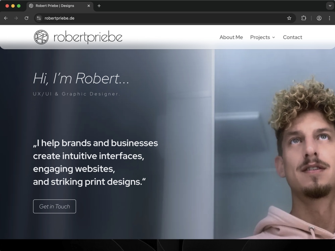The height and width of the screenshot is (251, 335).
Task: Close the Robert Priebe | Designs tab
Action: point(89,6)
